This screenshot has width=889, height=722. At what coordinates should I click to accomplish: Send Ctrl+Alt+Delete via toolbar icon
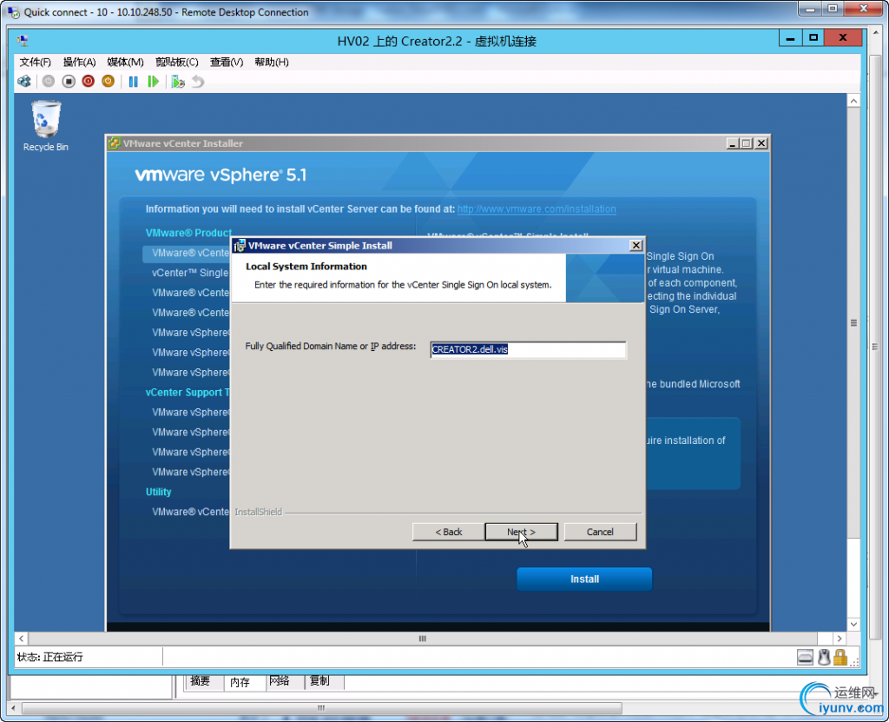[24, 82]
